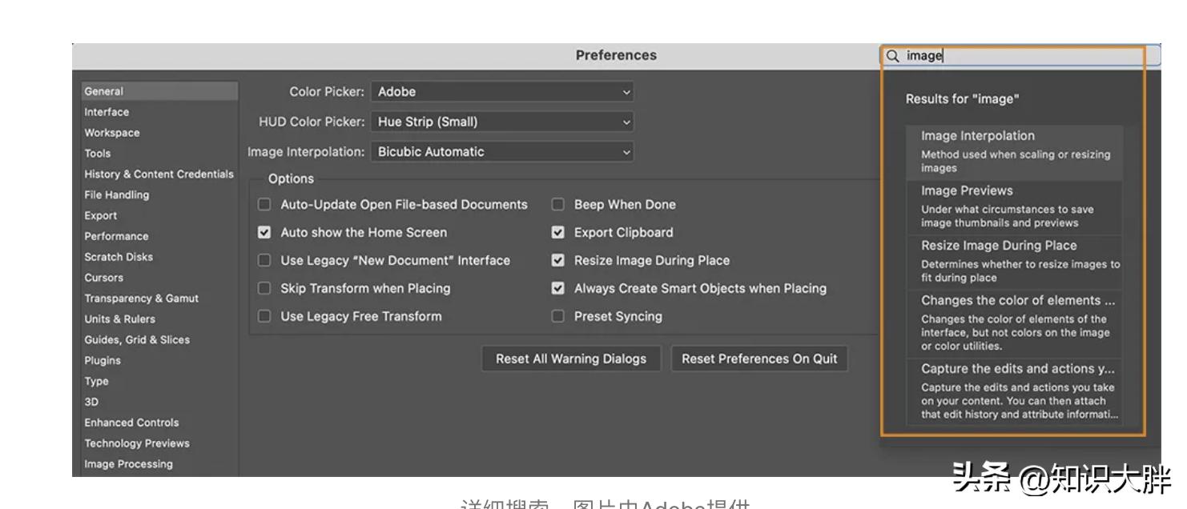The width and height of the screenshot is (1187, 509).
Task: Open the Type preferences category
Action: tap(96, 382)
